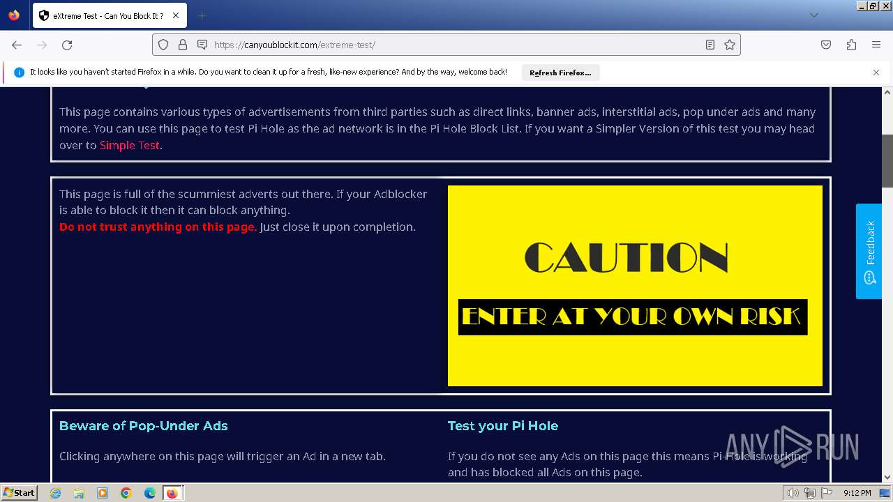The image size is (893, 502).
Task: Open Firefox application menu
Action: [876, 45]
